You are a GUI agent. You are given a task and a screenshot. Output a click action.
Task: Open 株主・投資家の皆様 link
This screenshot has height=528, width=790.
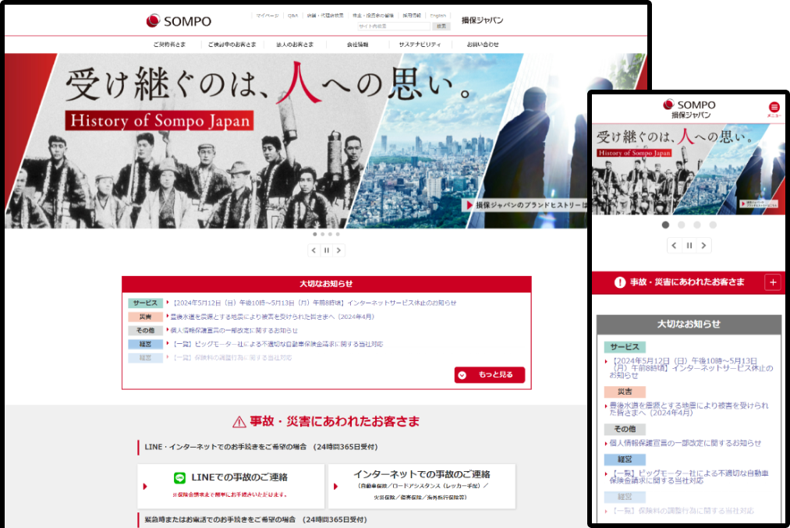point(373,16)
